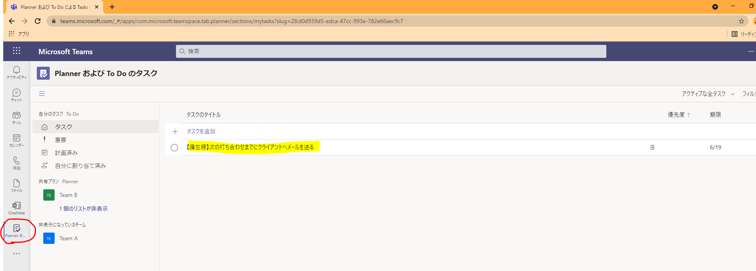Open the 備忘録 task title
The image size is (756, 271).
[x=250, y=147]
